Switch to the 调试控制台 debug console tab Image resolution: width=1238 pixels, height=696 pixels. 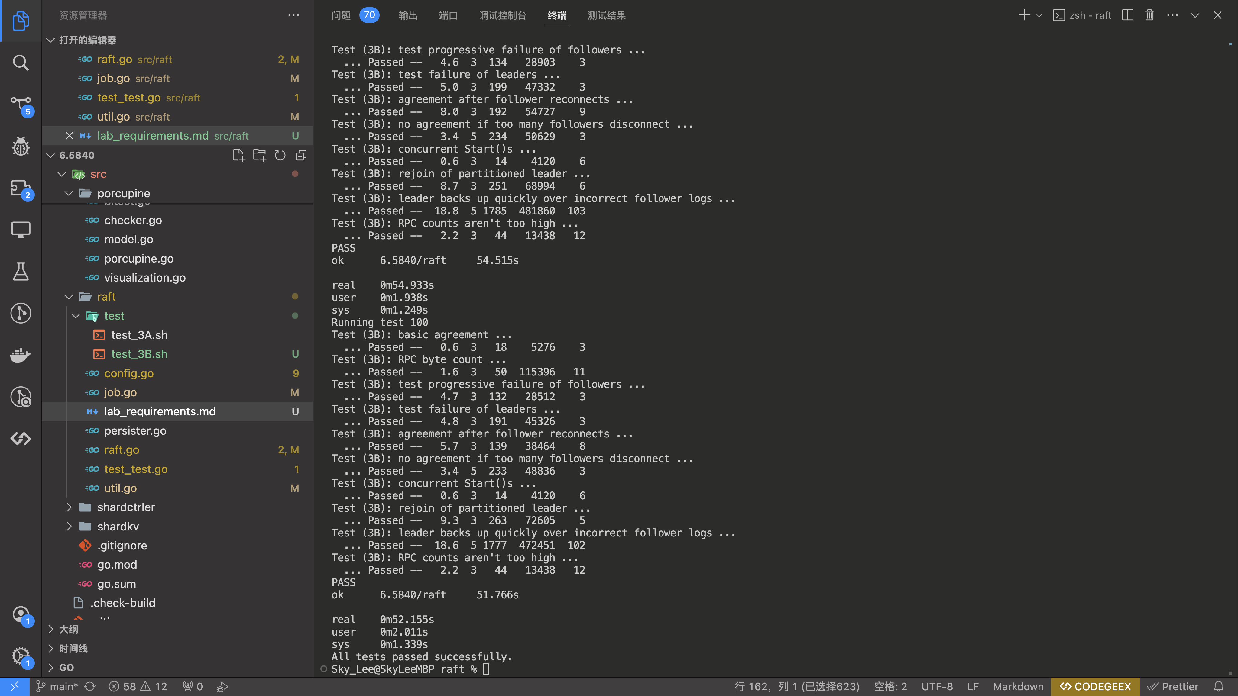(x=502, y=15)
